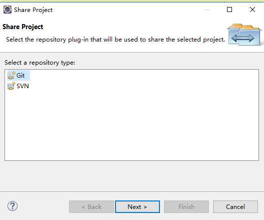
Task: Select the Git list entry
Action: click(x=18, y=76)
